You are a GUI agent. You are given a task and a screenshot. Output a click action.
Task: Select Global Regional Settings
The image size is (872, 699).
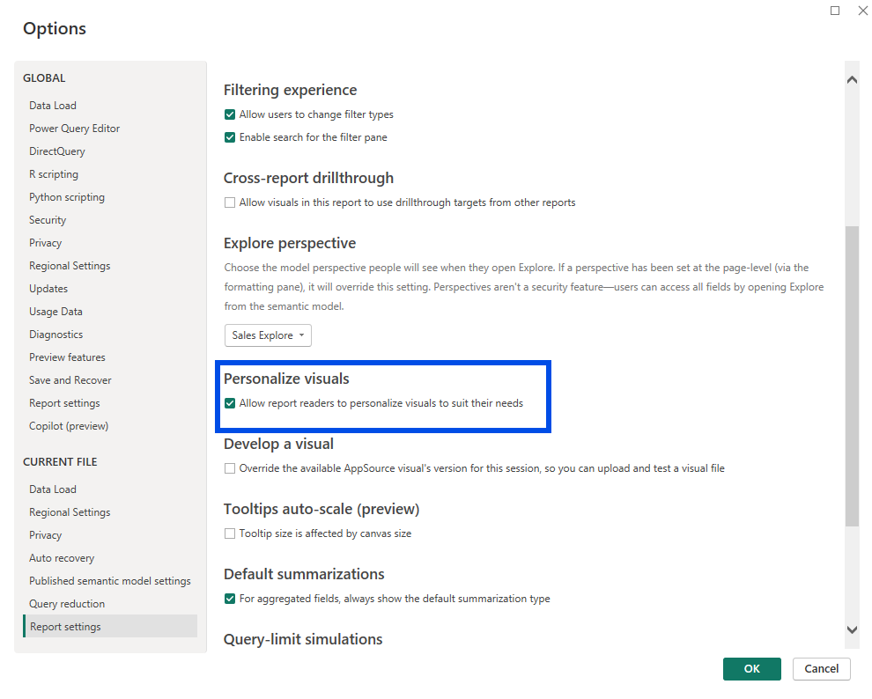(x=70, y=266)
